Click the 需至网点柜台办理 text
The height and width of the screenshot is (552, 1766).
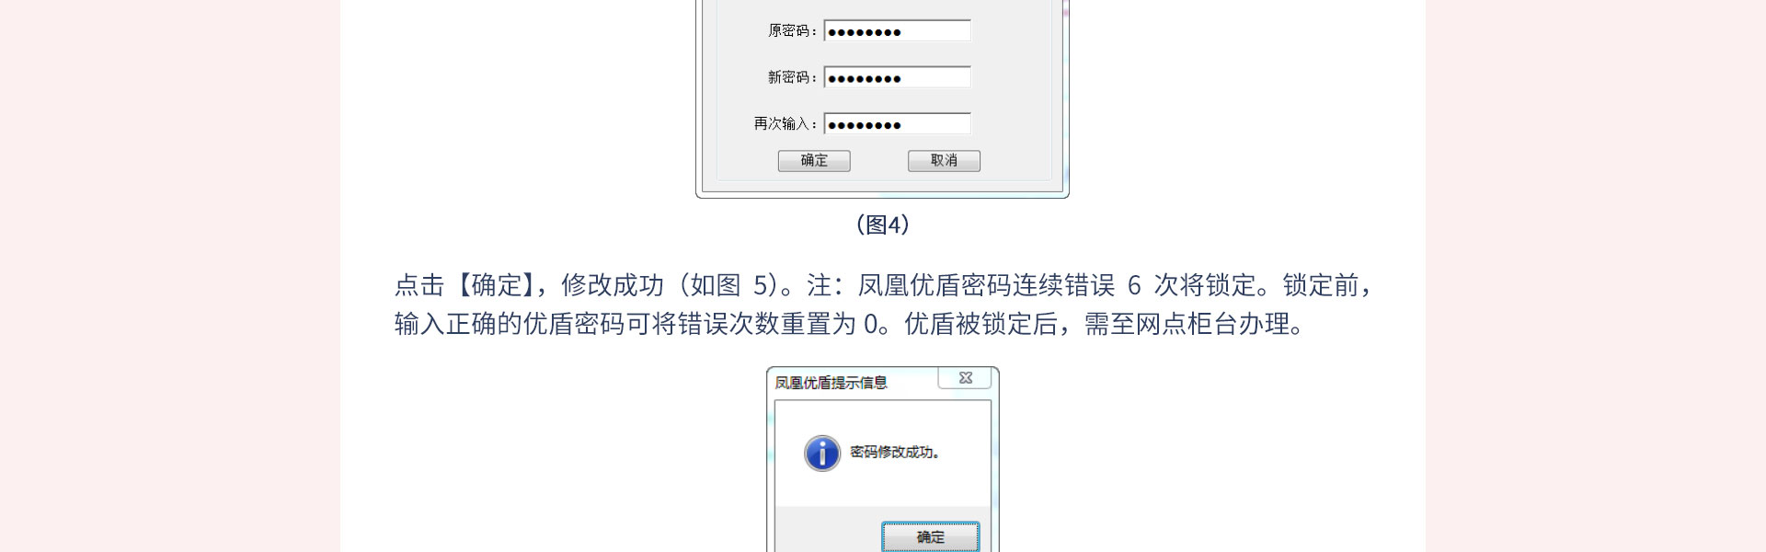[x=1187, y=324]
